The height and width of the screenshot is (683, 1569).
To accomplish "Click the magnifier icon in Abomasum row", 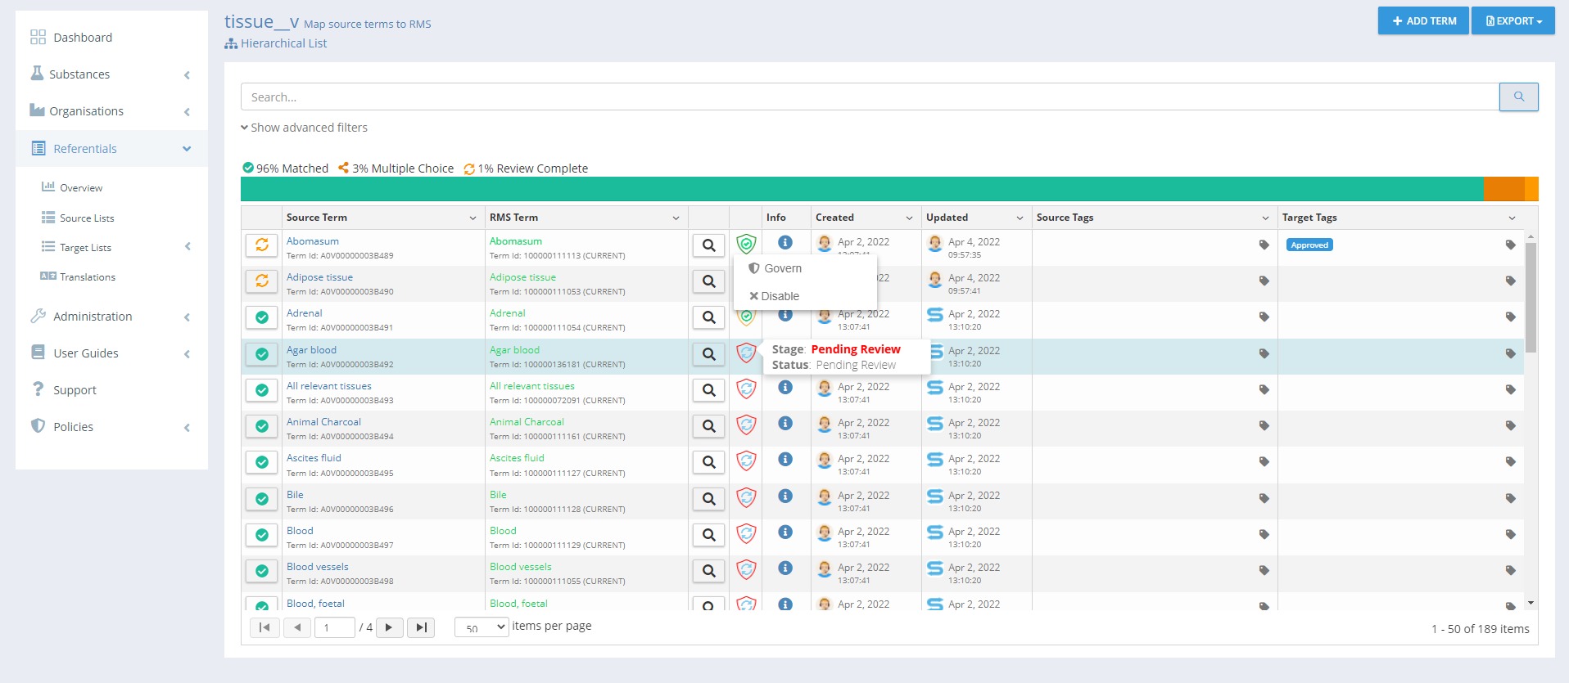I will (708, 245).
